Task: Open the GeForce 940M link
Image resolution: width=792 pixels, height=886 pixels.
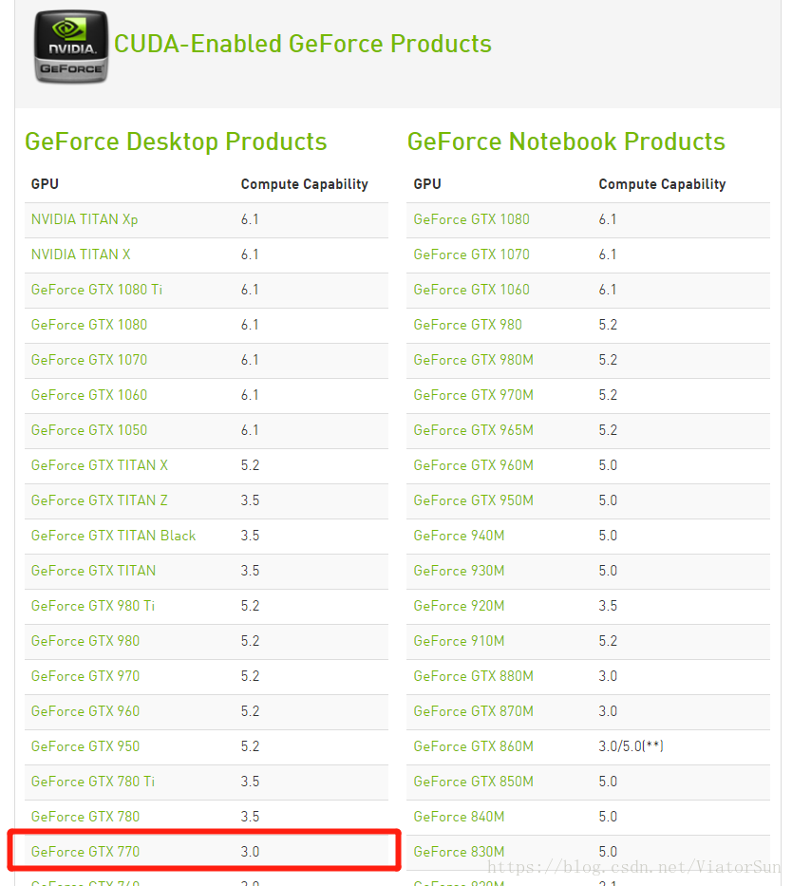Action: pyautogui.click(x=460, y=535)
